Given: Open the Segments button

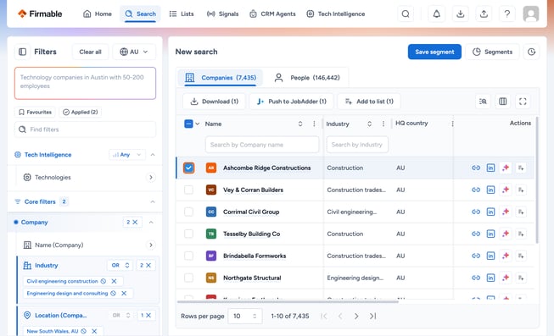Looking at the screenshot, I should pos(493,52).
